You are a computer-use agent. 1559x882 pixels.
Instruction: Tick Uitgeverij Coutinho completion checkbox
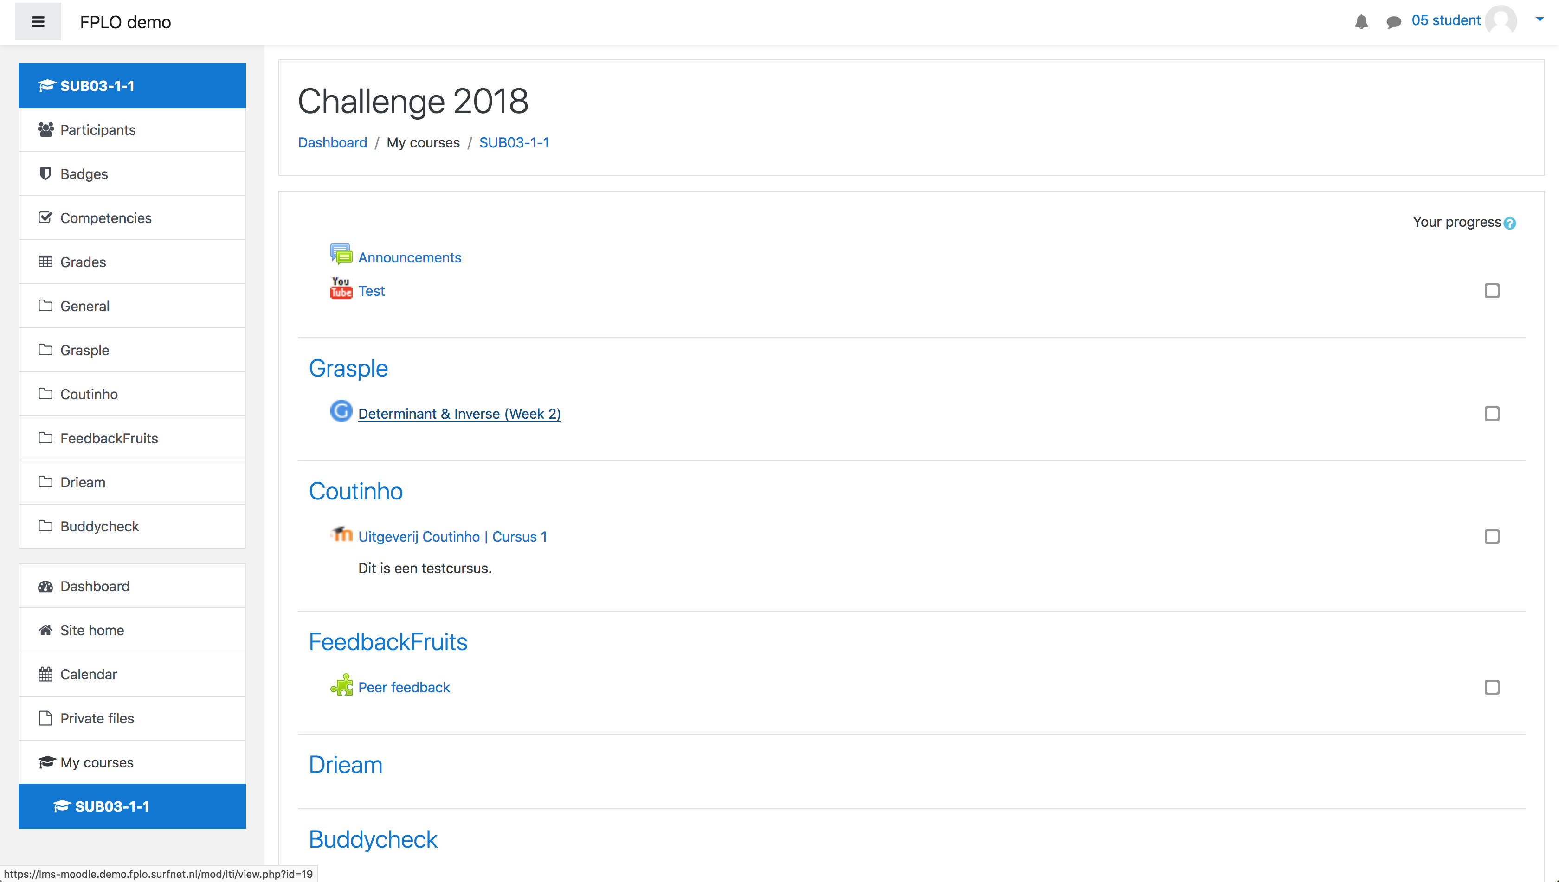(x=1492, y=537)
